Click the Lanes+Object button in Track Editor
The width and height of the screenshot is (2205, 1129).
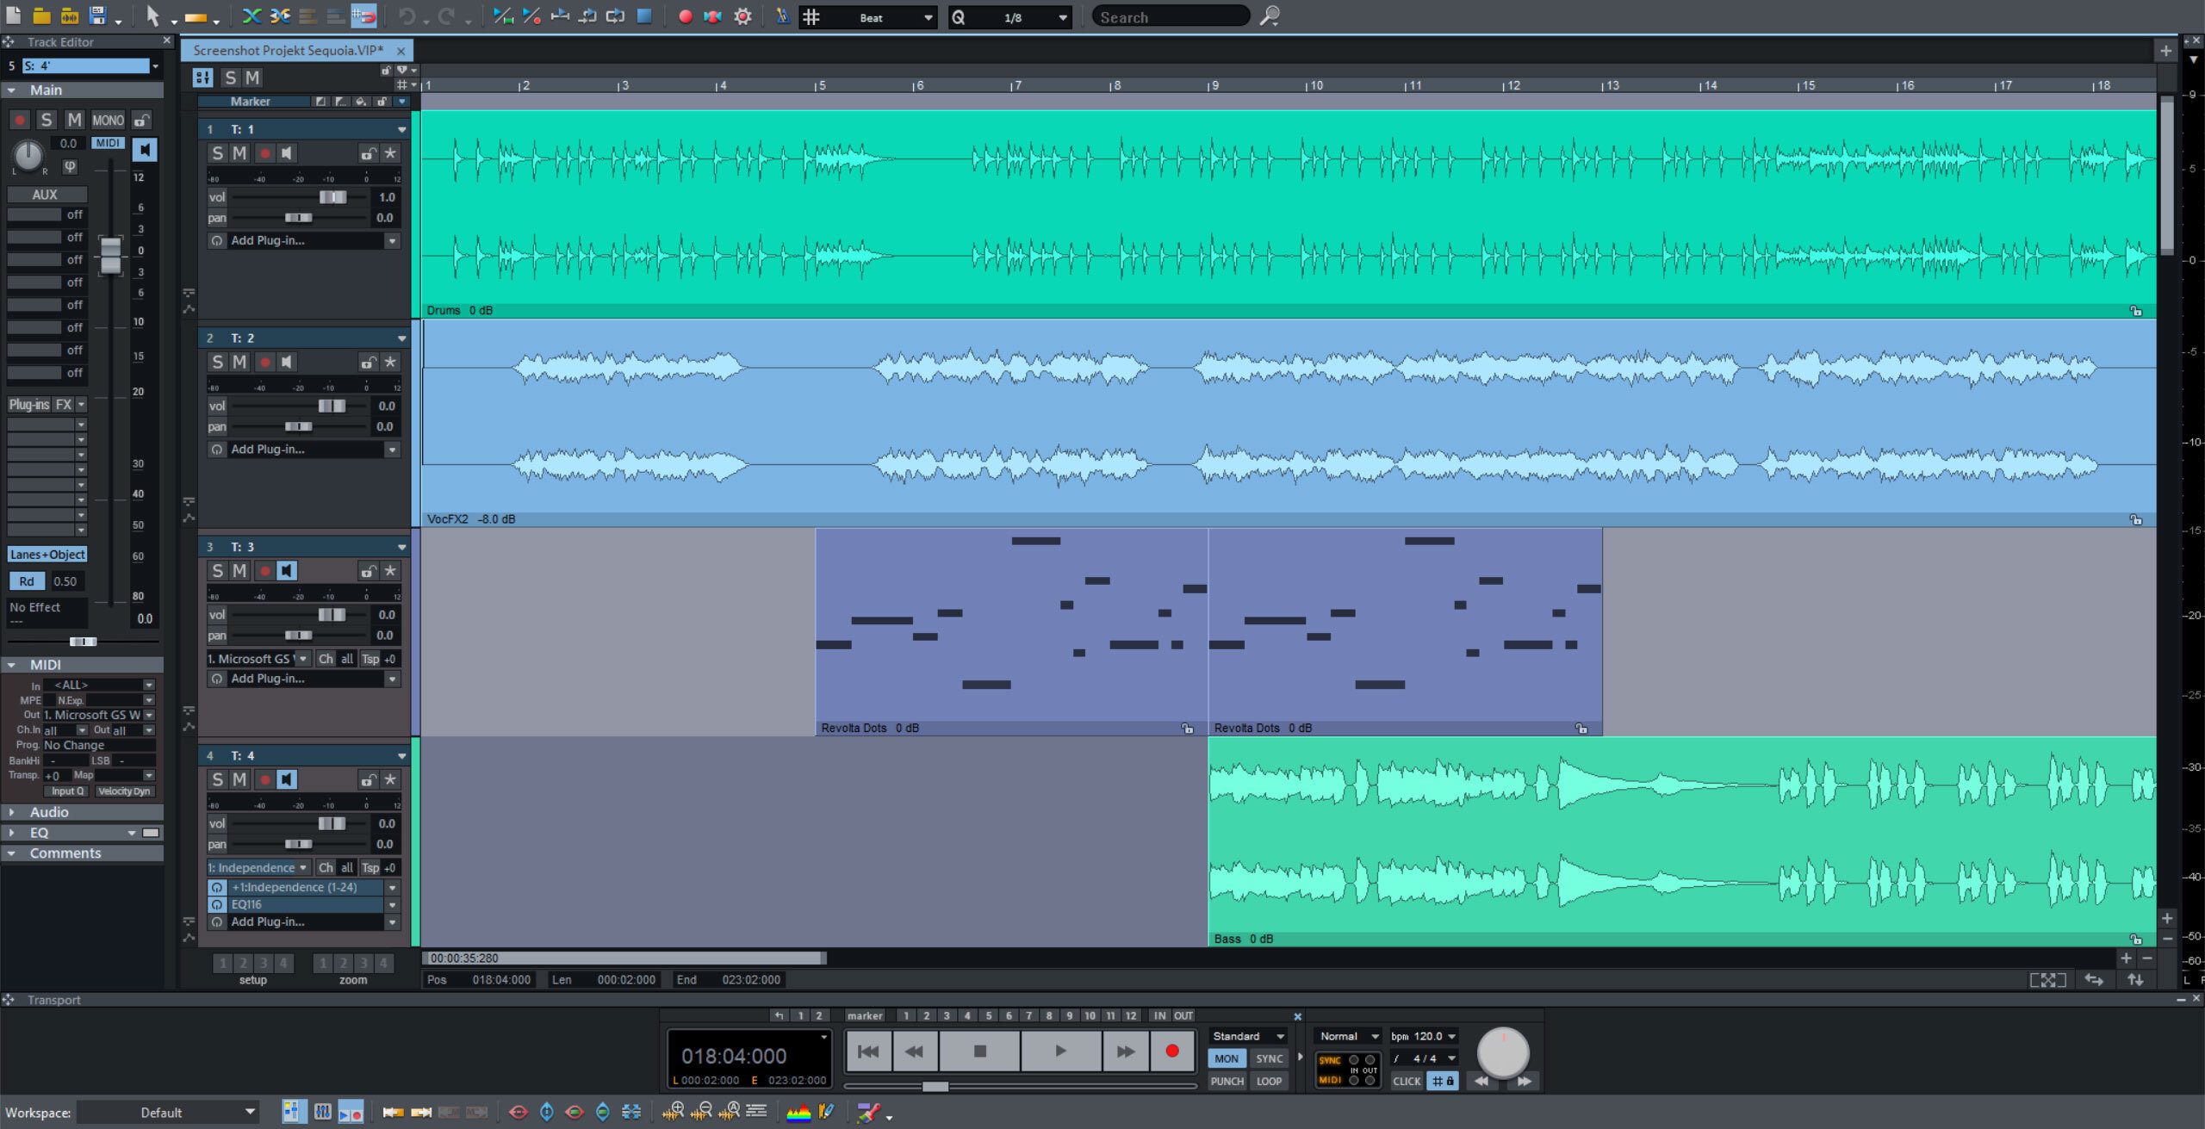47,554
